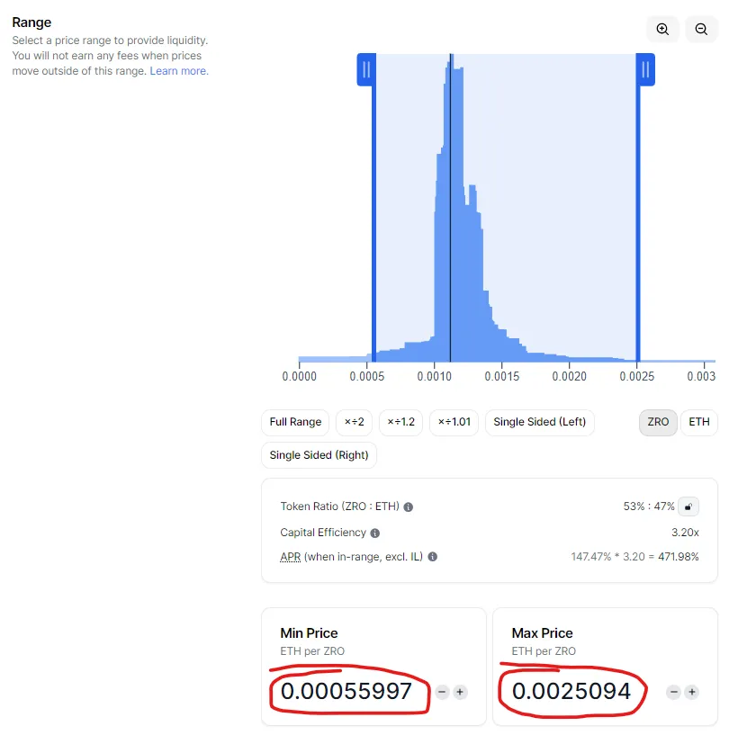Open the Learn more link
729x735 pixels.
(x=178, y=71)
